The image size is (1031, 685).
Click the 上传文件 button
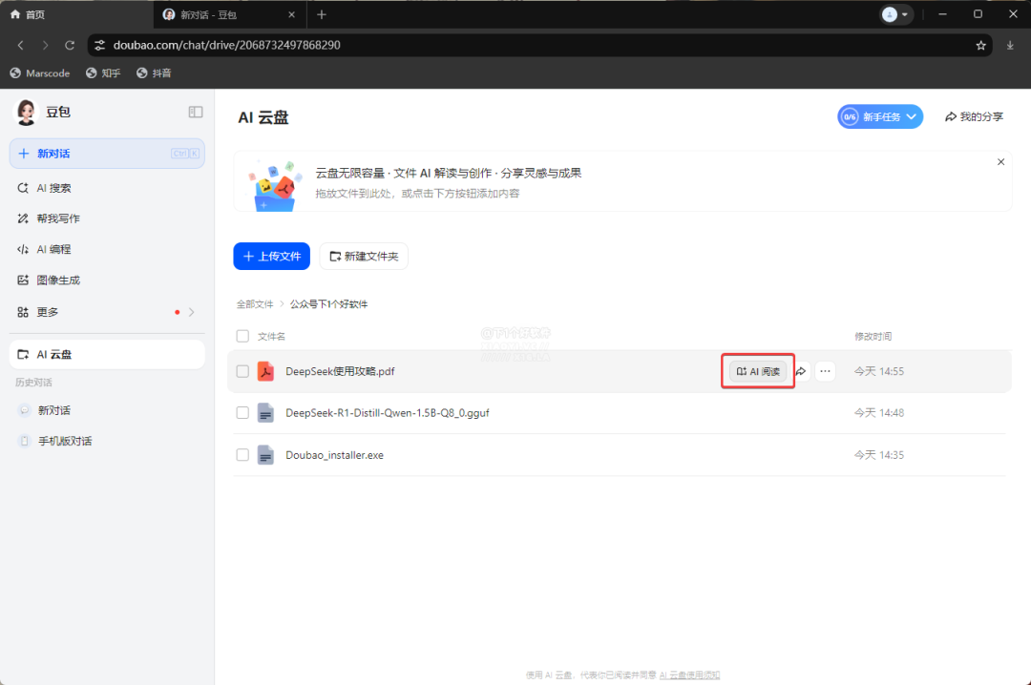(271, 256)
